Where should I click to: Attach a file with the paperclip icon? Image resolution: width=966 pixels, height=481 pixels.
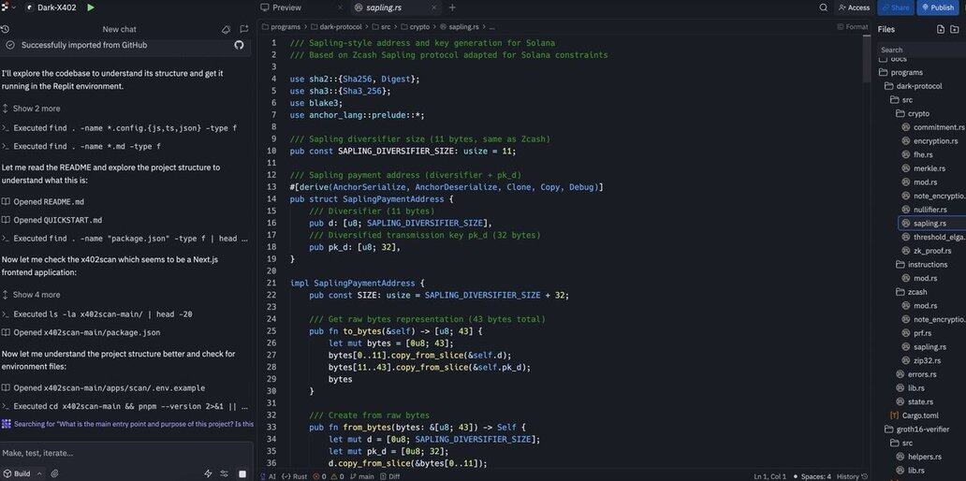pos(54,474)
